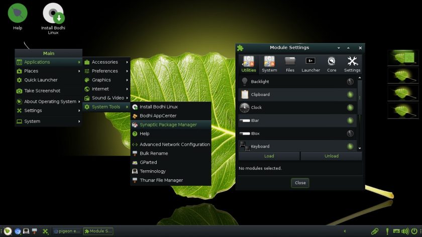This screenshot has width=422, height=237.
Task: Open the web browser from taskbar
Action: tap(18, 231)
